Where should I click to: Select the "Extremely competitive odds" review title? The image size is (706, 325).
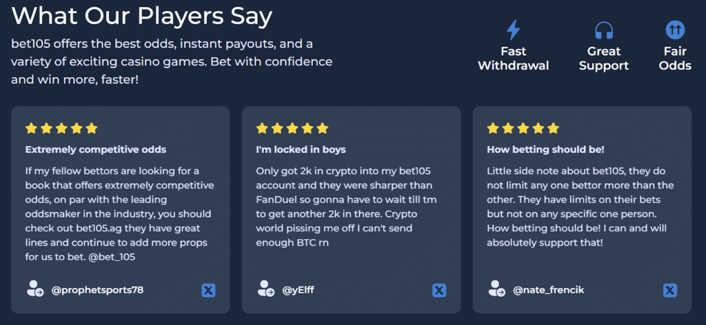tap(96, 149)
